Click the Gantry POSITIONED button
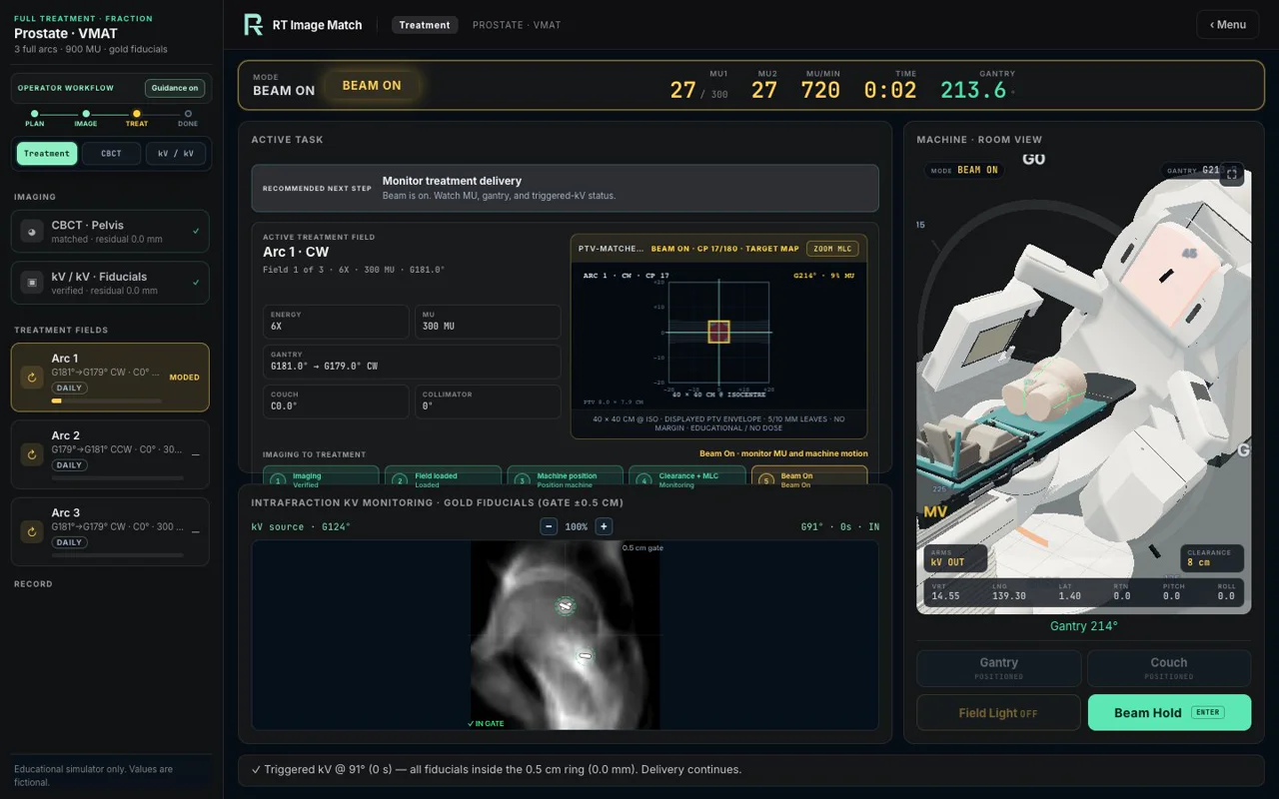Viewport: 1279px width, 799px height. pos(999,668)
